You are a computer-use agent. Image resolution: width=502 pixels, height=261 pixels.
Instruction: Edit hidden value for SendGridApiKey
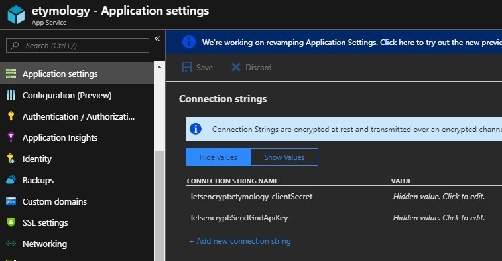point(438,217)
